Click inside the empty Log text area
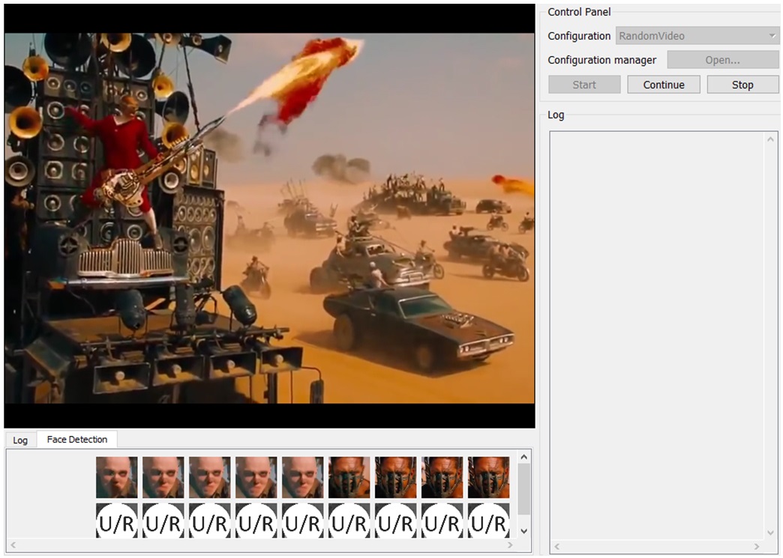This screenshot has height=558, width=783. click(657, 336)
